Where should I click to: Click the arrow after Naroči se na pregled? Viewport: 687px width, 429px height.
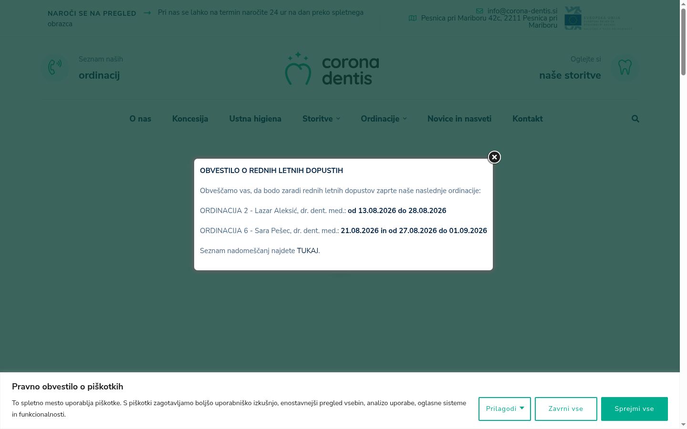(147, 13)
